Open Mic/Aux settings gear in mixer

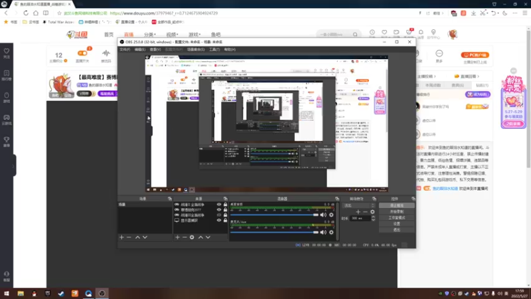pyautogui.click(x=331, y=232)
